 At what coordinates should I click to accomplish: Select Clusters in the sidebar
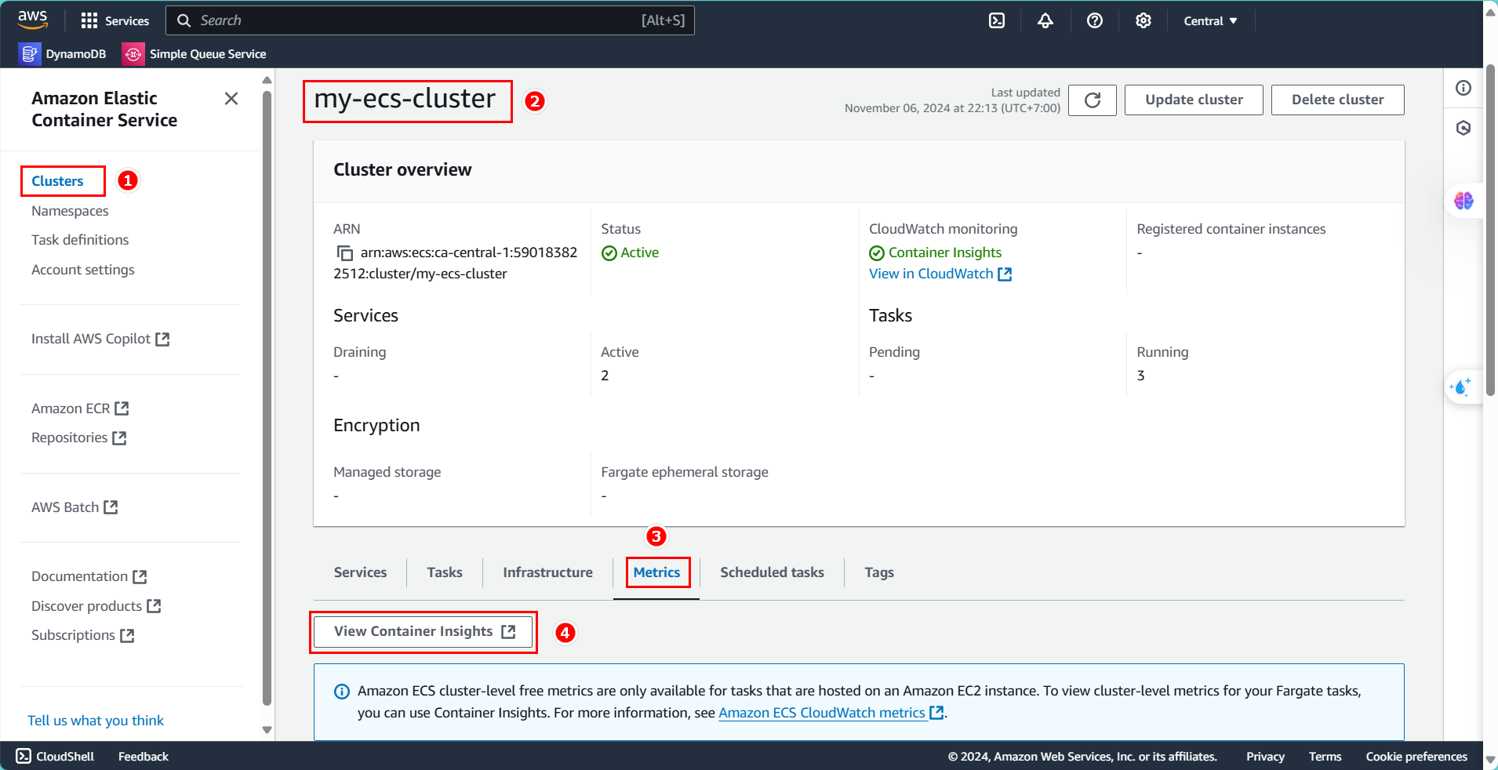point(57,181)
